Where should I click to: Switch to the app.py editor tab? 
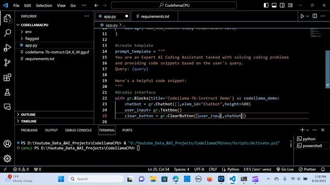pos(112,16)
